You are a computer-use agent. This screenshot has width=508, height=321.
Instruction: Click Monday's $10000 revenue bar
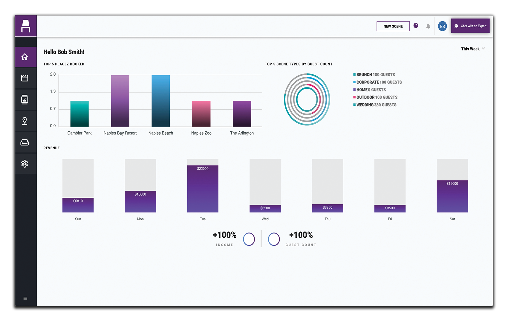(140, 202)
